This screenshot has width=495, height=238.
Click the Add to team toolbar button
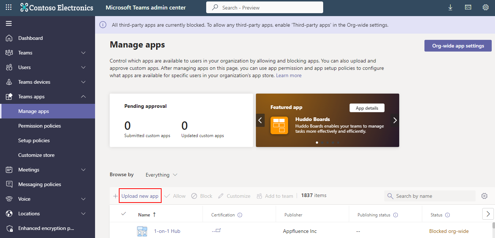(x=275, y=196)
